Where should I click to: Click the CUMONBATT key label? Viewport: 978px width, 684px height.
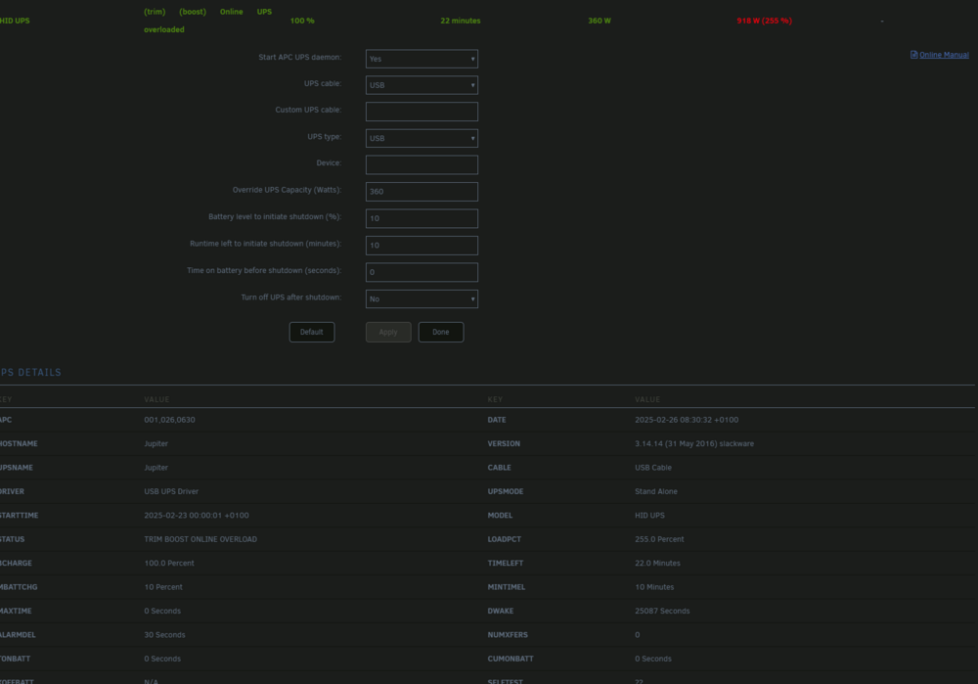point(511,659)
